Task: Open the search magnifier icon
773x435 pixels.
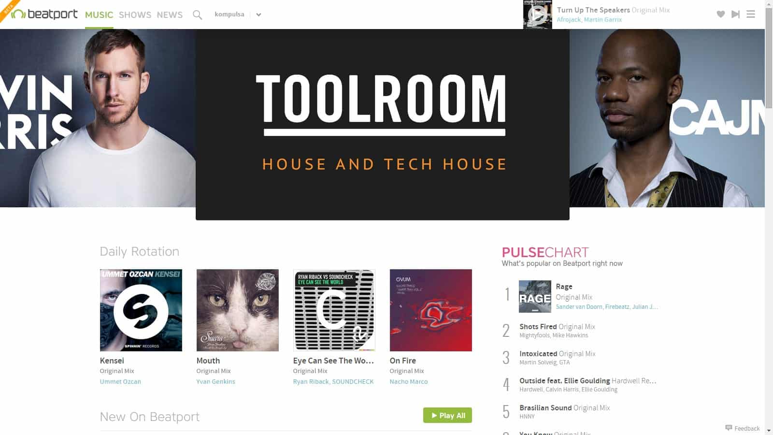Action: pyautogui.click(x=197, y=15)
